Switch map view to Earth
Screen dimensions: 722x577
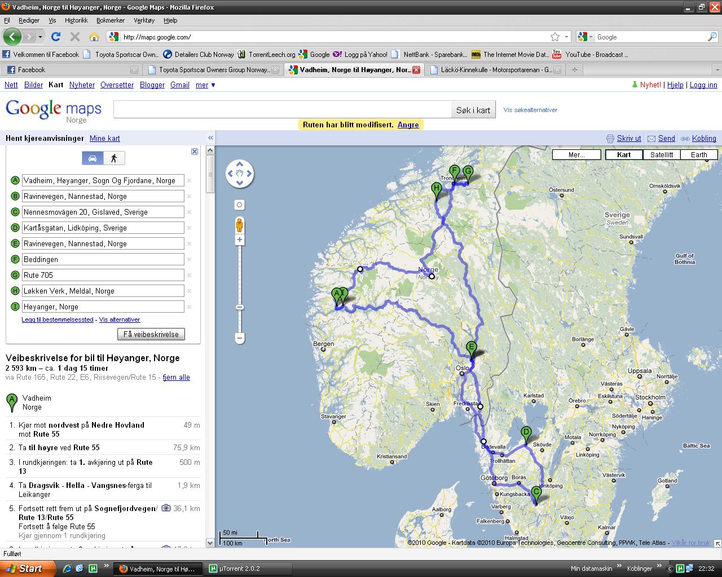[698, 155]
